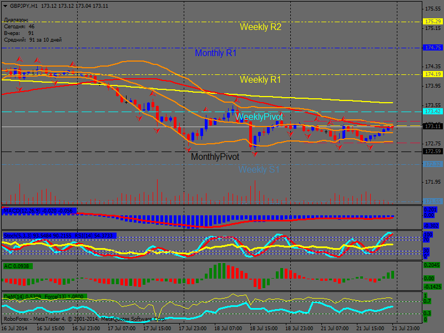444x333 pixels.
Task: Select the WeeklyPivot cyan label
Action: point(259,117)
